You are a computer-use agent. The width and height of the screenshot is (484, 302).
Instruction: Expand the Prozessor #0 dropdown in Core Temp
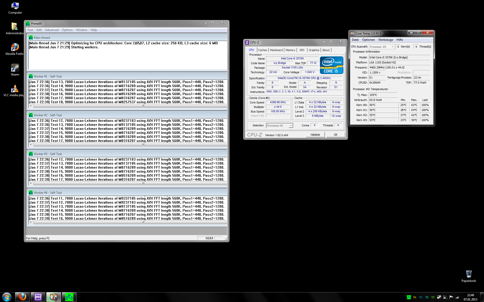[x=392, y=47]
